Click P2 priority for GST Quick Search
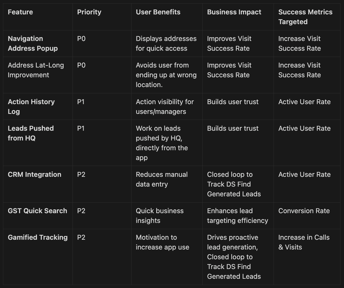Viewport: 344px width, 288px height. [x=81, y=211]
